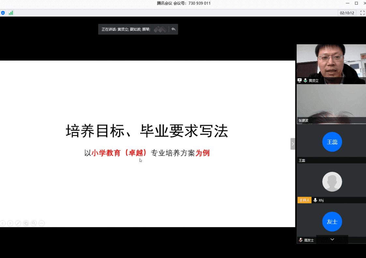
Task: Click the screen-share icon beside 黄贤立
Action: [300, 80]
